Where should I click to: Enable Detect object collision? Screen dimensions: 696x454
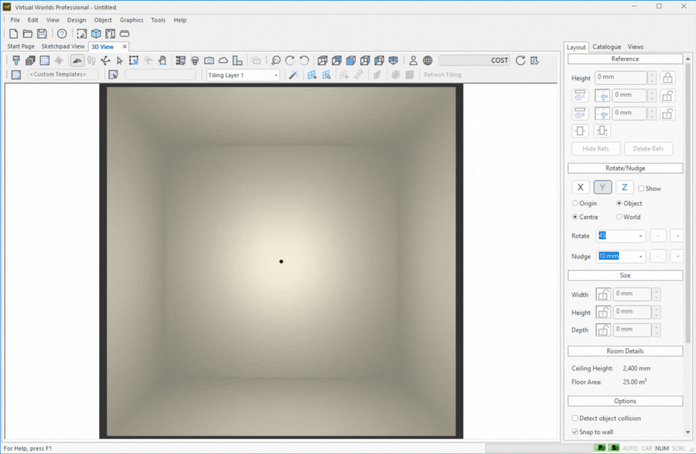pos(575,418)
